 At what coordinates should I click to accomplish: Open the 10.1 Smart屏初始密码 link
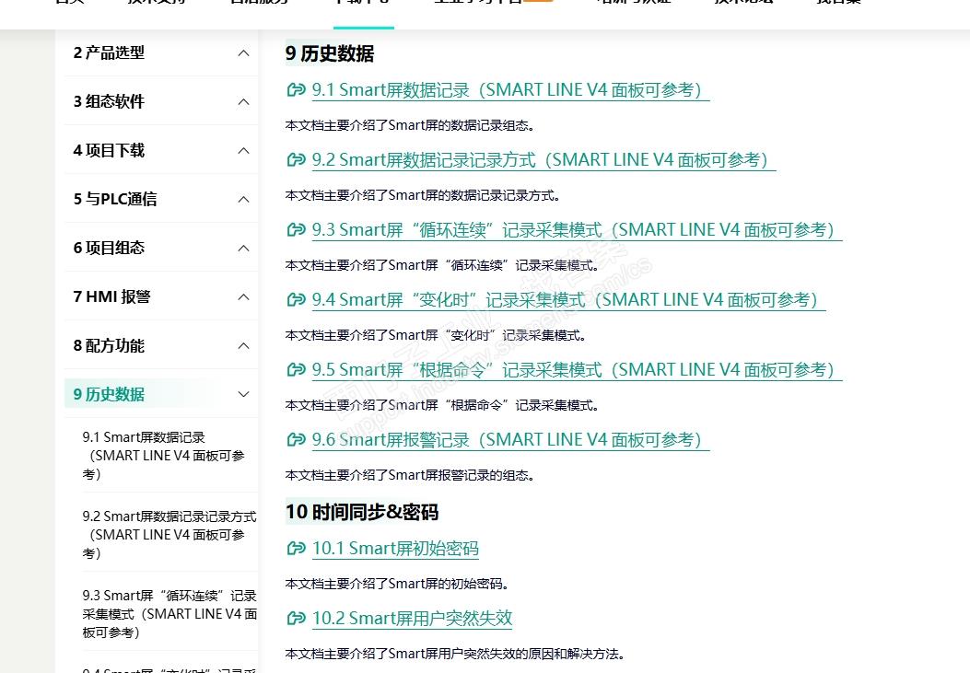click(x=395, y=548)
